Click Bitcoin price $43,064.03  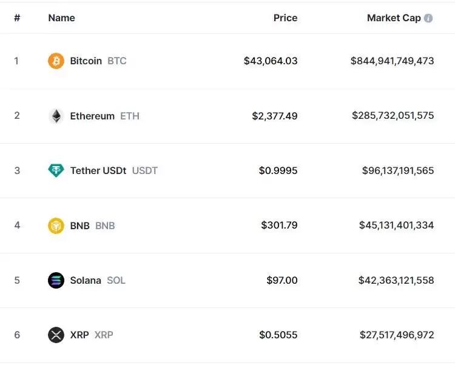(x=271, y=61)
